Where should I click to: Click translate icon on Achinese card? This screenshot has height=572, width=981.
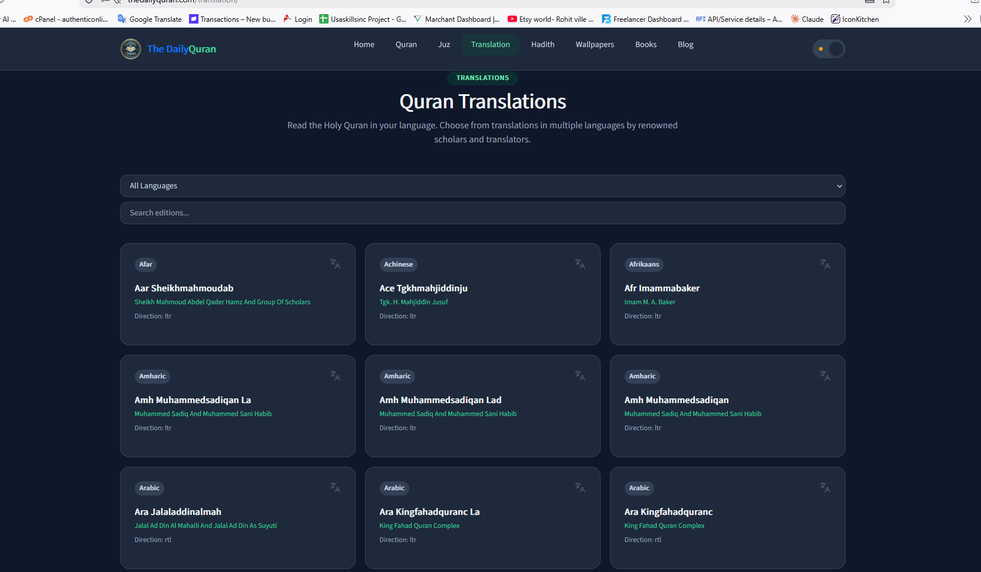pyautogui.click(x=580, y=264)
